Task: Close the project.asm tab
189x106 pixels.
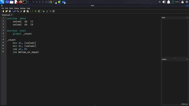Action: (x=12, y=15)
